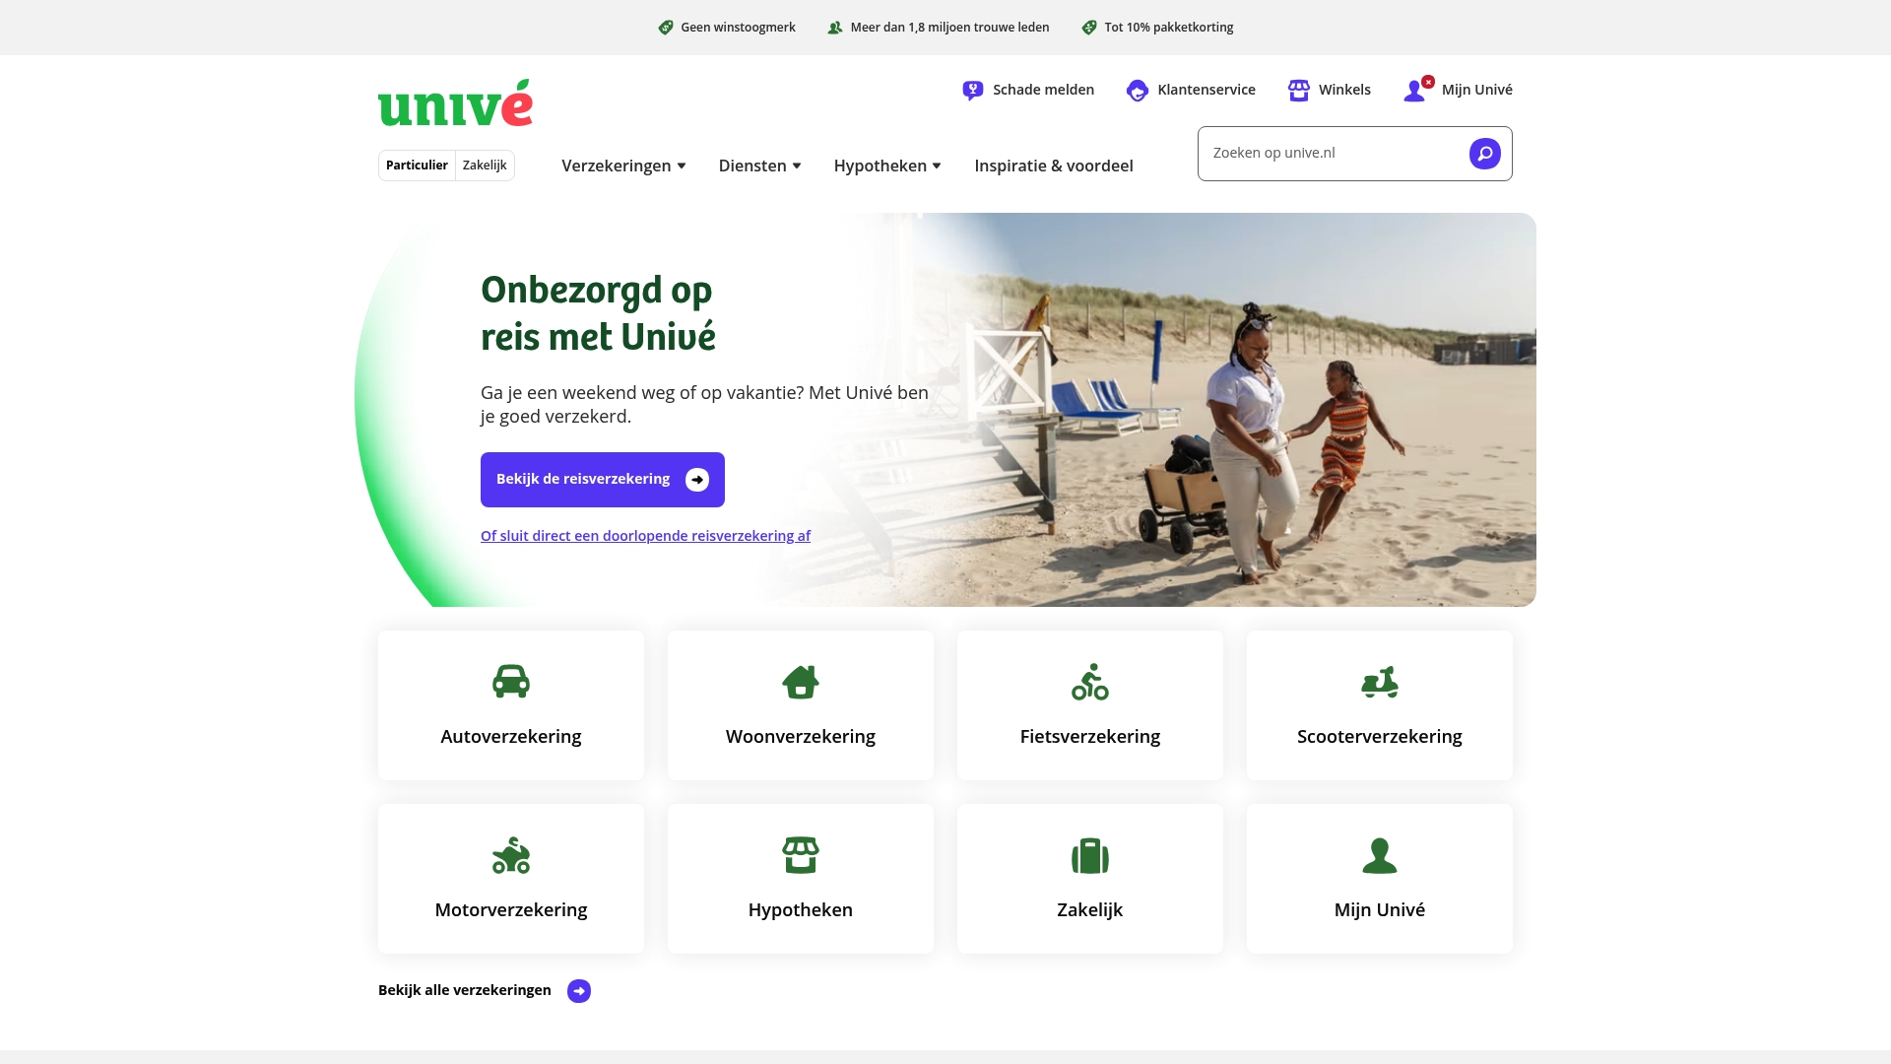Click the Univé logo
Image resolution: width=1891 pixels, height=1064 pixels.
pyautogui.click(x=455, y=102)
